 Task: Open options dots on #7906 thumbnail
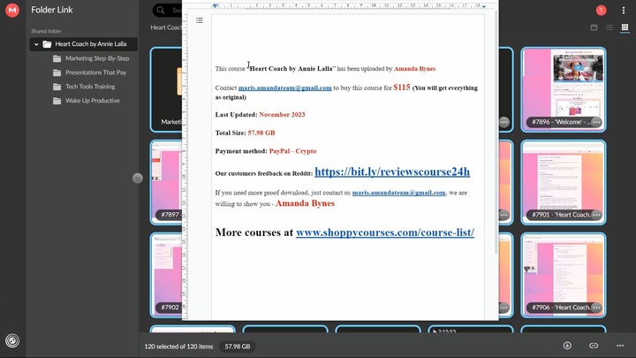click(596, 308)
